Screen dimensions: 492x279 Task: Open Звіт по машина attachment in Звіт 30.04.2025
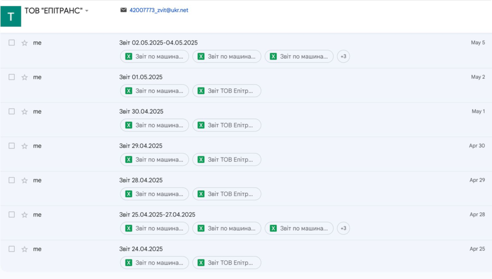(x=154, y=125)
